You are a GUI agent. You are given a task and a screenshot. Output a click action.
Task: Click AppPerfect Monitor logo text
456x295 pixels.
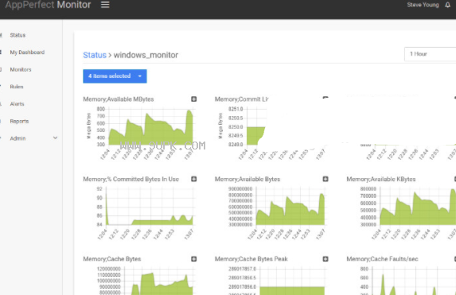pyautogui.click(x=48, y=5)
